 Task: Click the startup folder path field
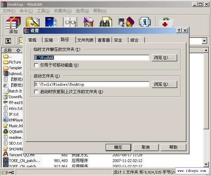click(92, 84)
